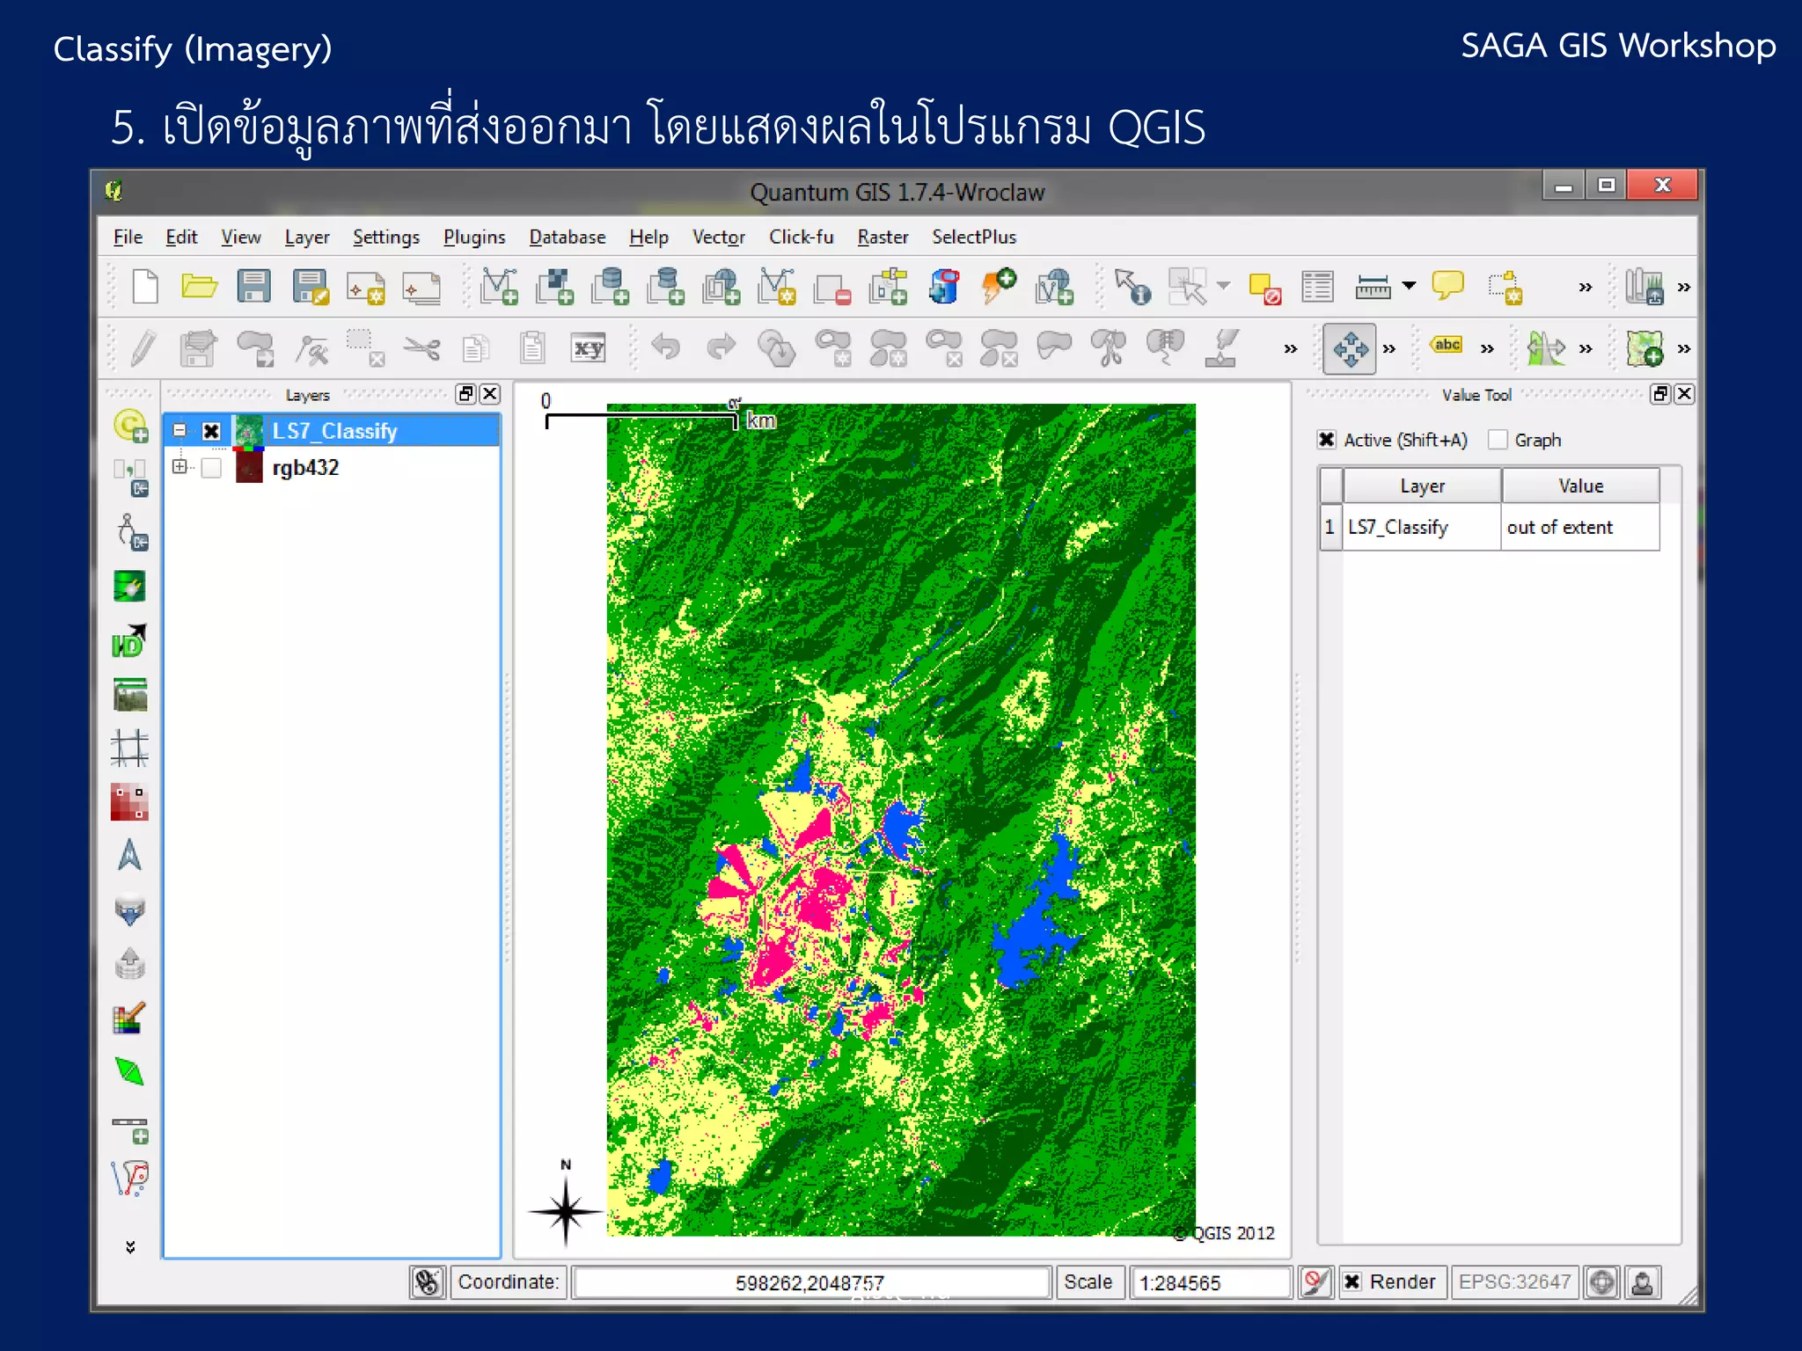This screenshot has height=1351, width=1802.
Task: Click the CRS status globe icon
Action: (x=1601, y=1282)
